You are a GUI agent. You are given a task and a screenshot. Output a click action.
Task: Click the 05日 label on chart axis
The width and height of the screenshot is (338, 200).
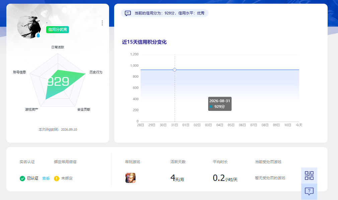(231, 125)
